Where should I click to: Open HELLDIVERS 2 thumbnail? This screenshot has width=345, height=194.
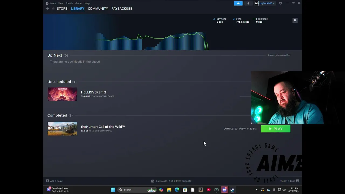coord(62,94)
